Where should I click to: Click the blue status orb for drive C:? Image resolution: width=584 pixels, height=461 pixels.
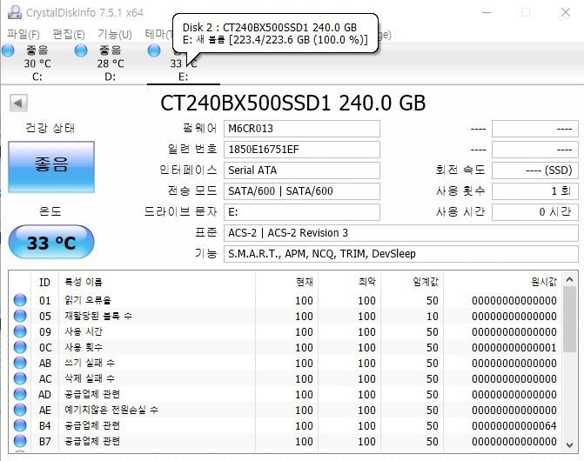point(8,50)
